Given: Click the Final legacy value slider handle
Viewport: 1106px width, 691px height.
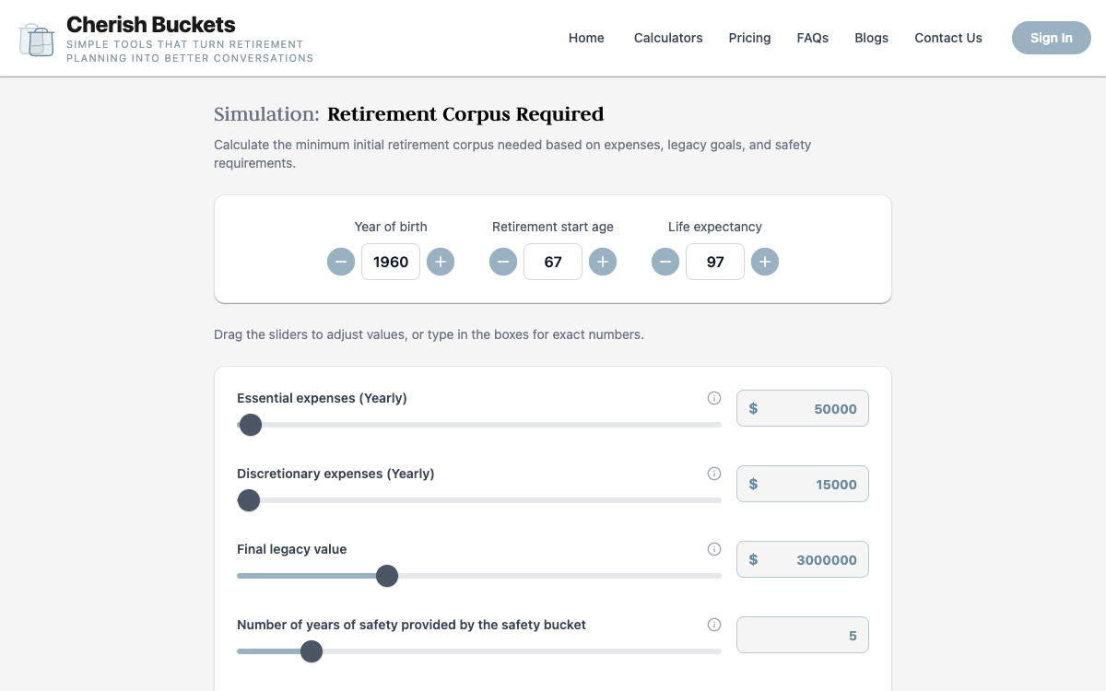Looking at the screenshot, I should (387, 576).
